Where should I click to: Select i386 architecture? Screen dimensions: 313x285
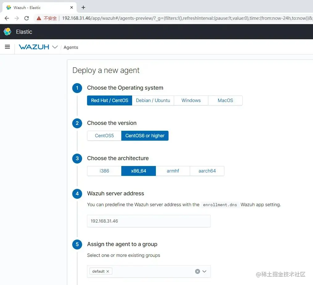tap(104, 171)
